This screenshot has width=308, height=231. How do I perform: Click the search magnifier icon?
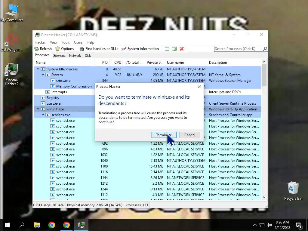[x=265, y=48]
